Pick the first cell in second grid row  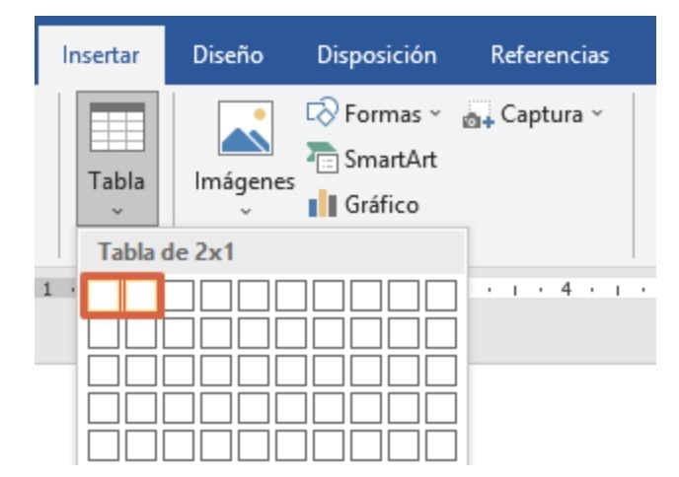point(104,332)
